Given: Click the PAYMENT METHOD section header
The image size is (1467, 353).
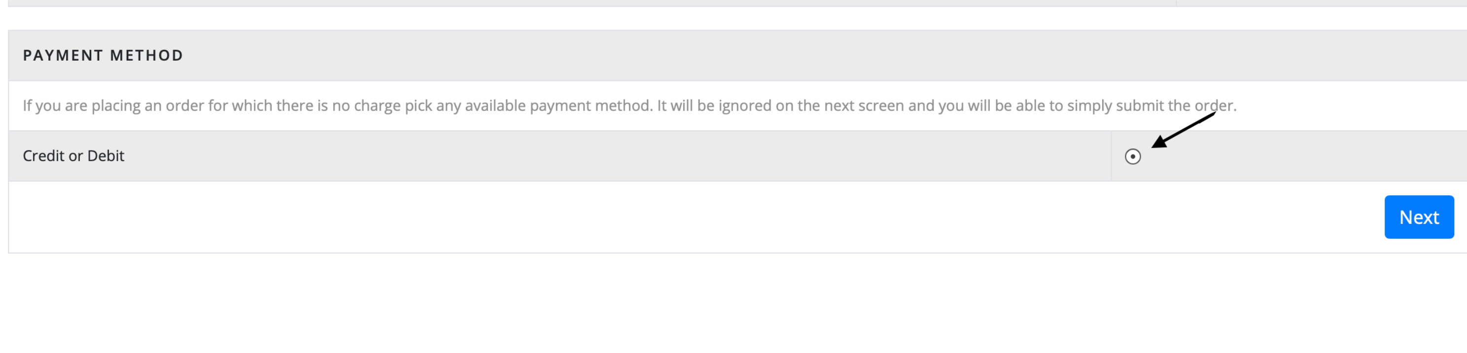Looking at the screenshot, I should (103, 55).
